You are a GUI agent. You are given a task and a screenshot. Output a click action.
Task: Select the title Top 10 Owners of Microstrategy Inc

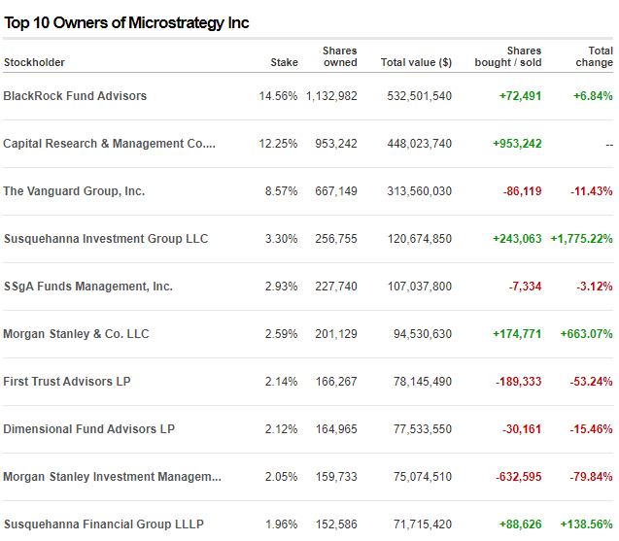(x=126, y=23)
